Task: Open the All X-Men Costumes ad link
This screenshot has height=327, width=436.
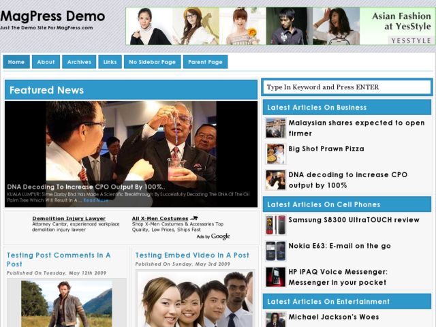Action: click(160, 219)
